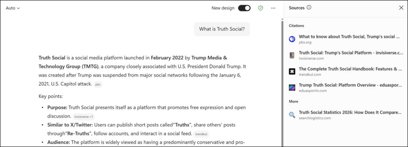The image size is (408, 147).
Task: Click the chat vertical scrollbar
Action: (282, 83)
